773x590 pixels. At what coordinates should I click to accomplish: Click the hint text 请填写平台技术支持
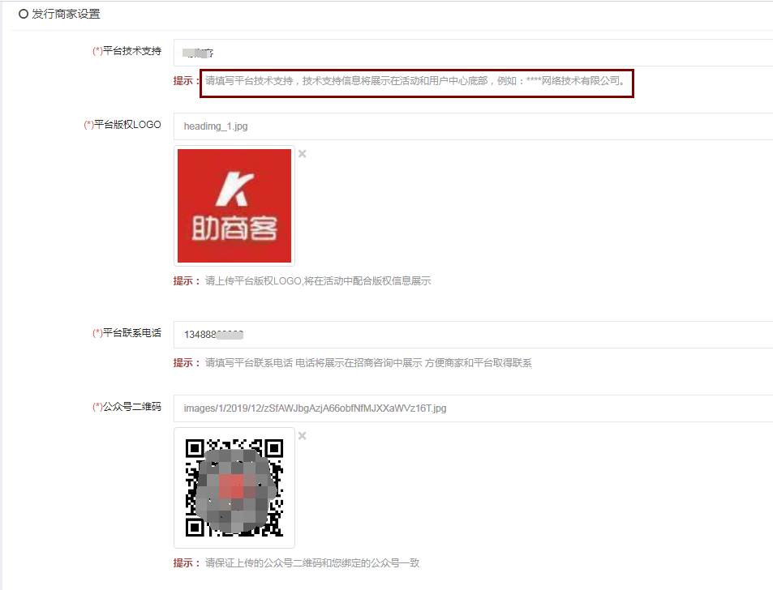(x=417, y=81)
